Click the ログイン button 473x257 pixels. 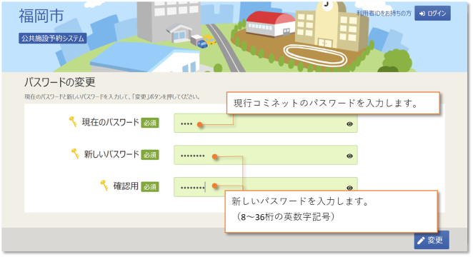(x=432, y=14)
